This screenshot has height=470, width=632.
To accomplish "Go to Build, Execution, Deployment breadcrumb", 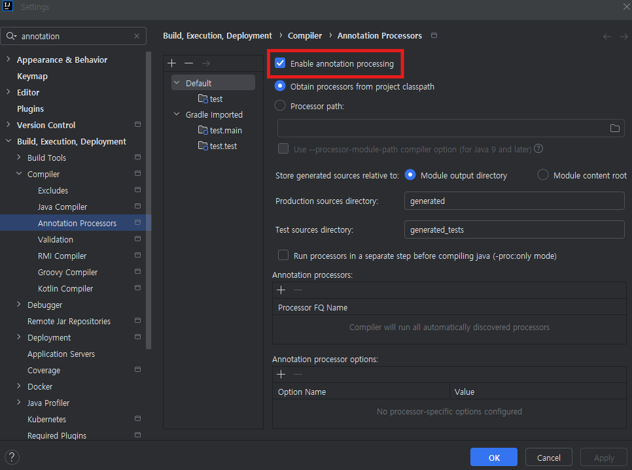I will (x=217, y=35).
